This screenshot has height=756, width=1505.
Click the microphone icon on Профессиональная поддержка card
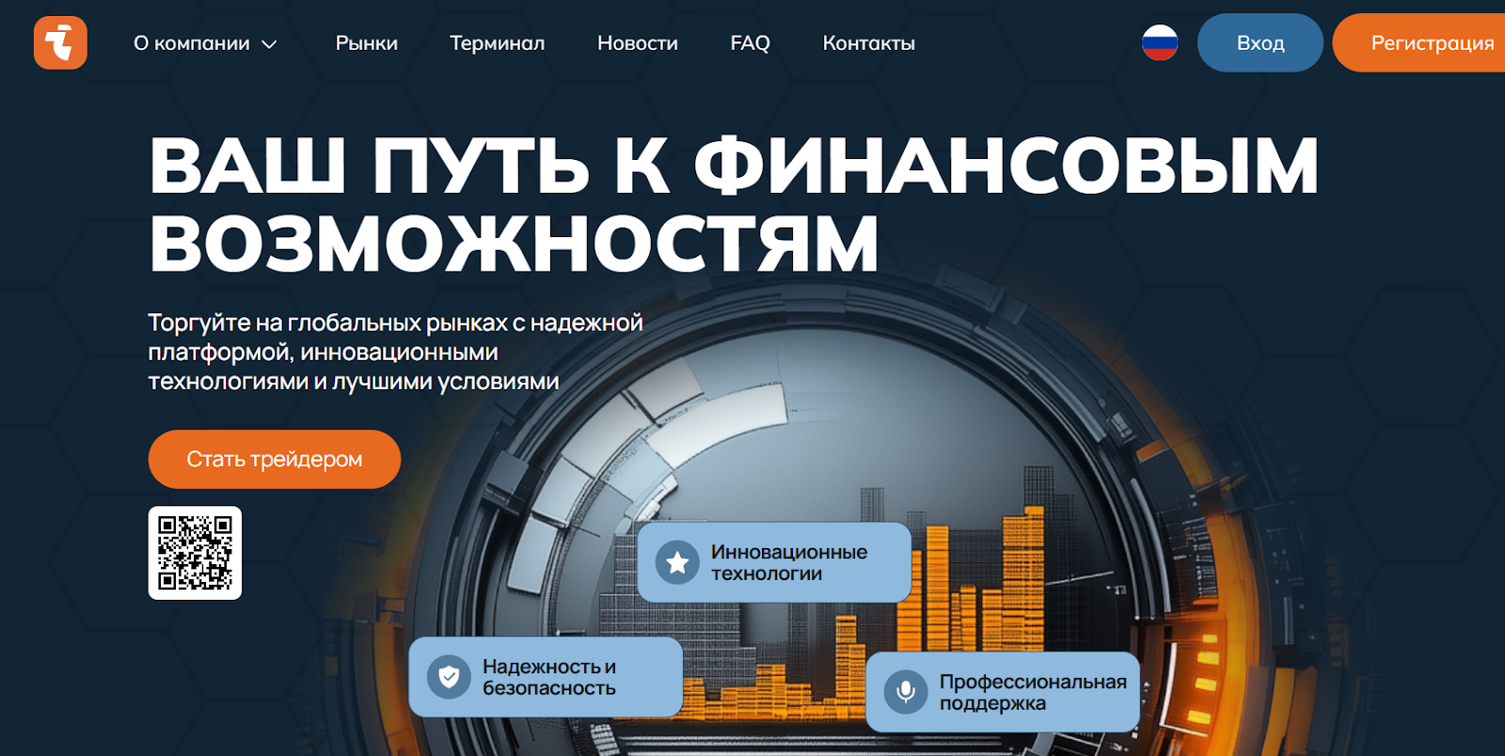point(906,692)
